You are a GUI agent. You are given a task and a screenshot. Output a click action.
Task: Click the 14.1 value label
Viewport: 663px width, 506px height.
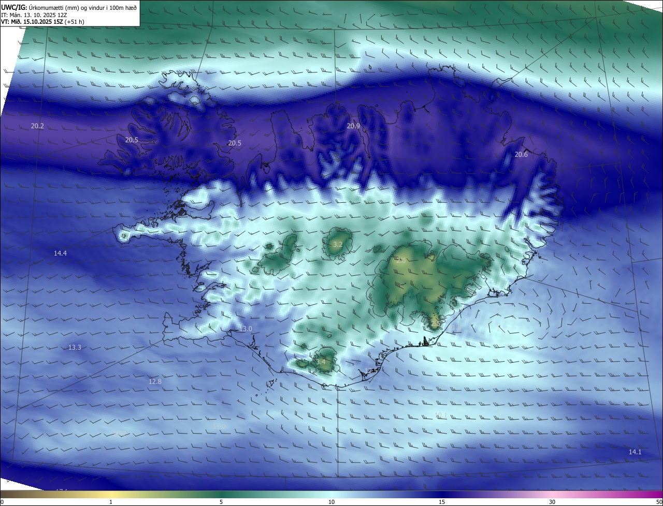pyautogui.click(x=635, y=452)
